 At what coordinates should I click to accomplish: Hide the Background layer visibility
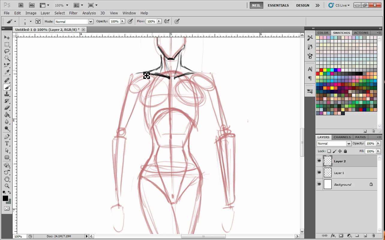(x=319, y=184)
